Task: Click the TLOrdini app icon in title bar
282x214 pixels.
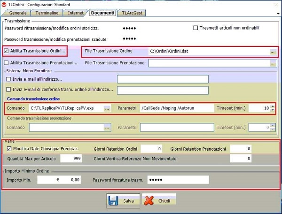Action: click(4, 4)
